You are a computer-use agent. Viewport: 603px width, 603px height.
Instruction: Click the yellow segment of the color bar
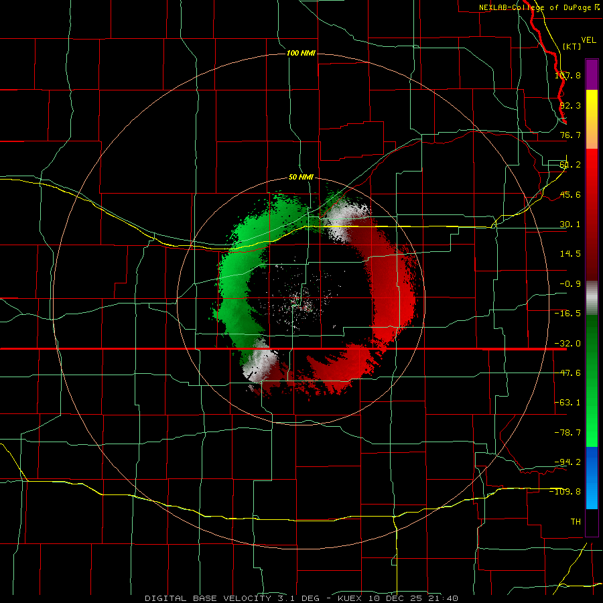[592, 119]
